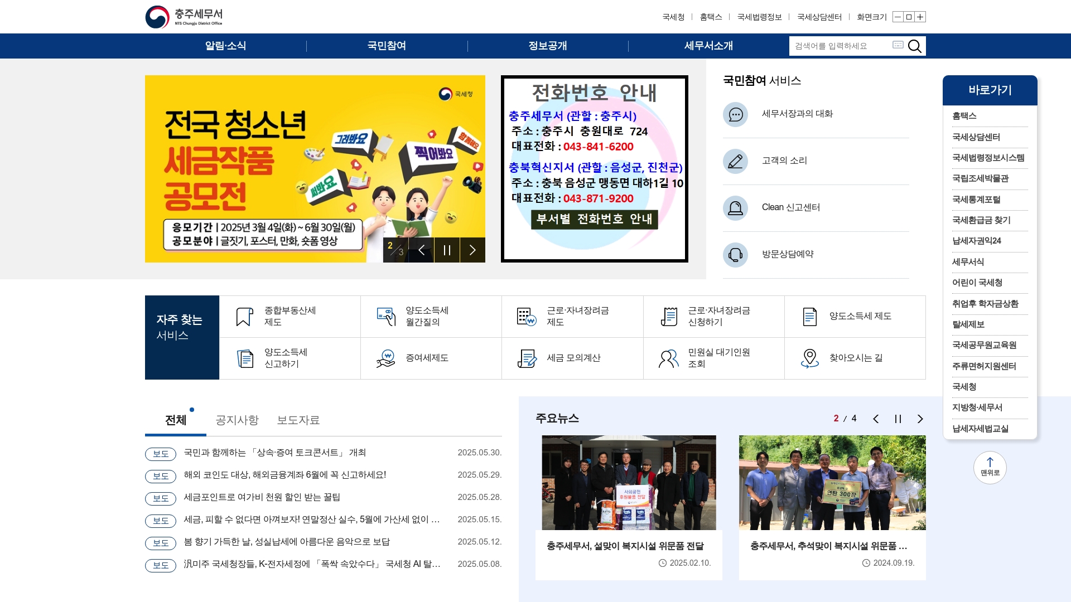The image size is (1071, 602).
Task: Click 민원실 대기인원 조회 people icon
Action: point(668,358)
